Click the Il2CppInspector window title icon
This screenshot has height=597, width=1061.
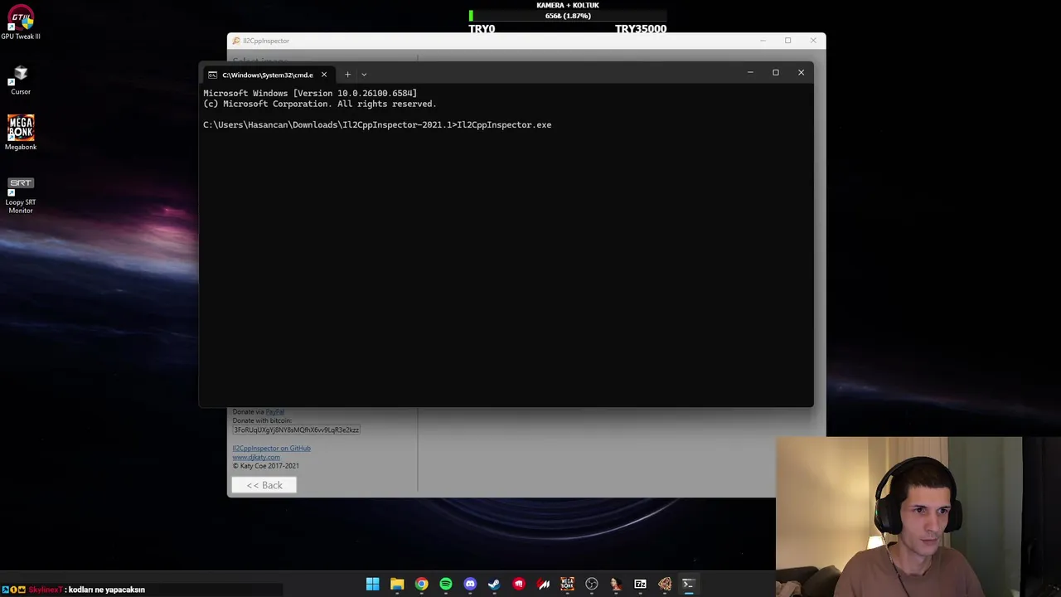pyautogui.click(x=236, y=41)
